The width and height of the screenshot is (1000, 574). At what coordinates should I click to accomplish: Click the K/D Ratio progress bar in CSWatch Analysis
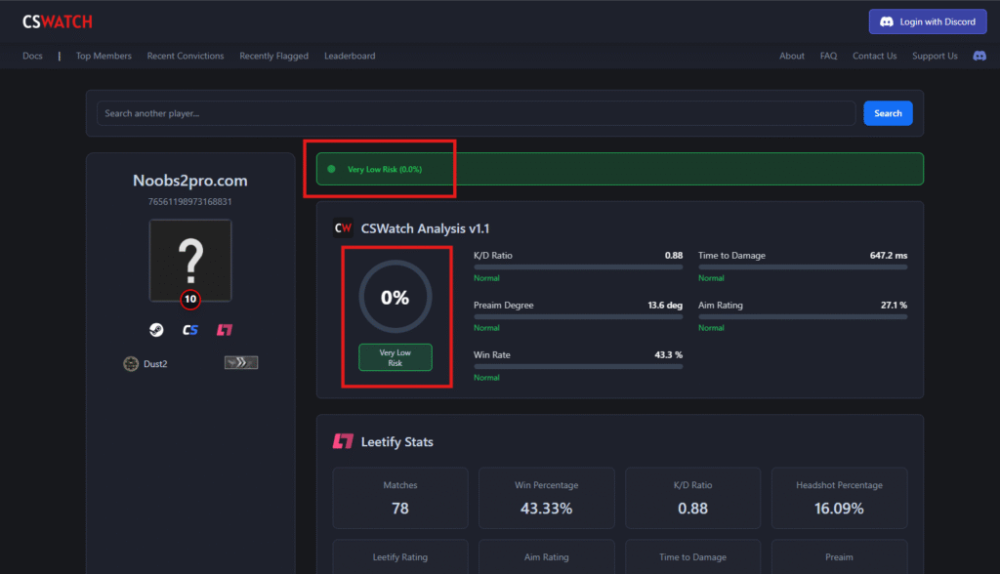[x=578, y=267]
